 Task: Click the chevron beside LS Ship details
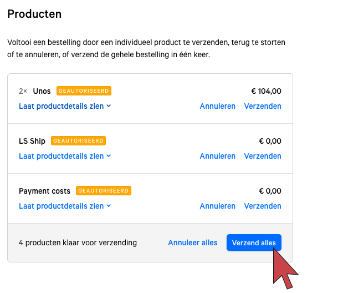click(x=109, y=156)
